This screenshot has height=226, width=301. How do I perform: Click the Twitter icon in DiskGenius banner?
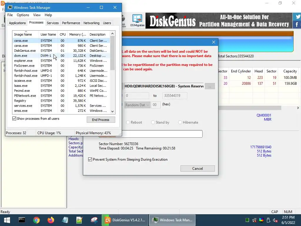(297, 17)
